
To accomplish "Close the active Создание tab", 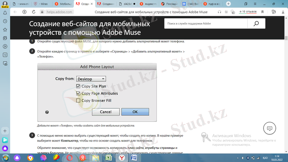I will pyautogui.click(x=92, y=4).
